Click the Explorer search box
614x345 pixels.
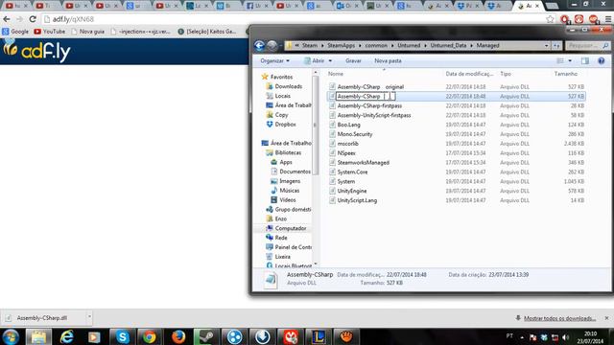587,46
